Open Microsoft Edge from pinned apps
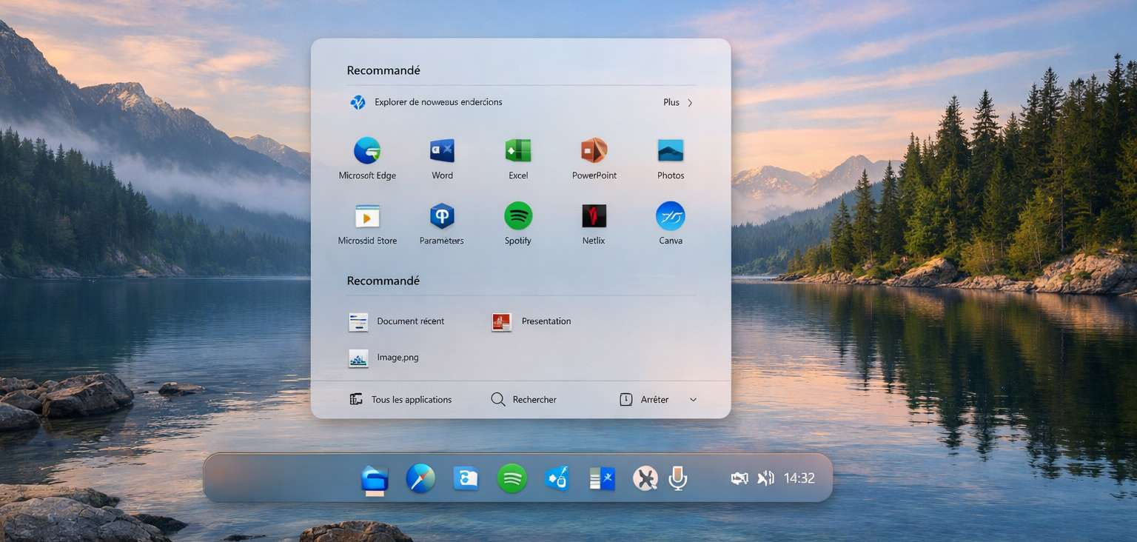The width and height of the screenshot is (1137, 542). click(367, 151)
